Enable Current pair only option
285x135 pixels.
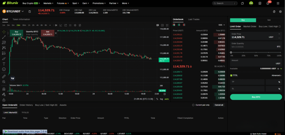click(193, 105)
